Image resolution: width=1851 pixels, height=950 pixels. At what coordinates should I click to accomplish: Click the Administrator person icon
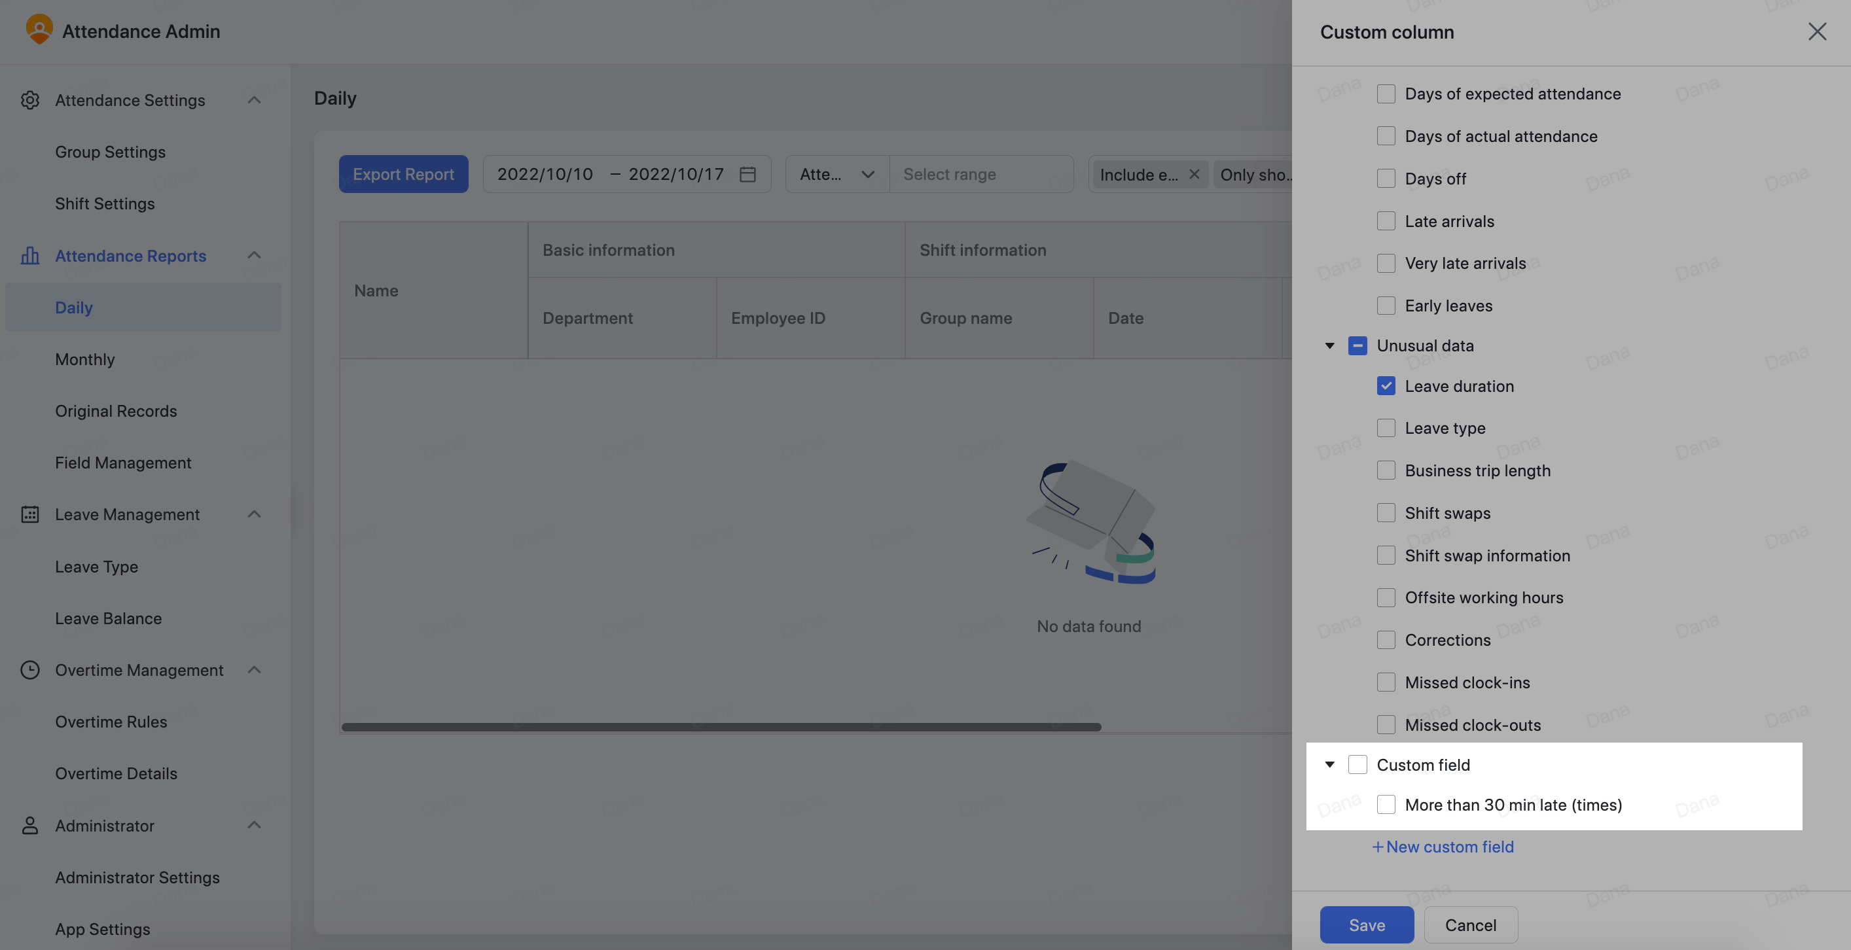point(29,825)
